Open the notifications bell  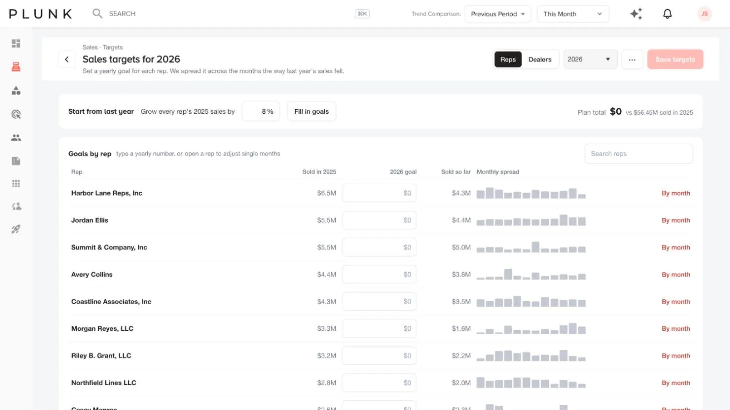(x=667, y=14)
